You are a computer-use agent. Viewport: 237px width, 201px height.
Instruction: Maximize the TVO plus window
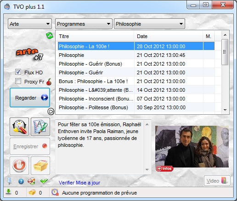tap(206, 5)
